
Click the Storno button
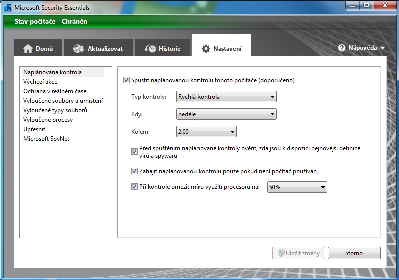pyautogui.click(x=354, y=253)
